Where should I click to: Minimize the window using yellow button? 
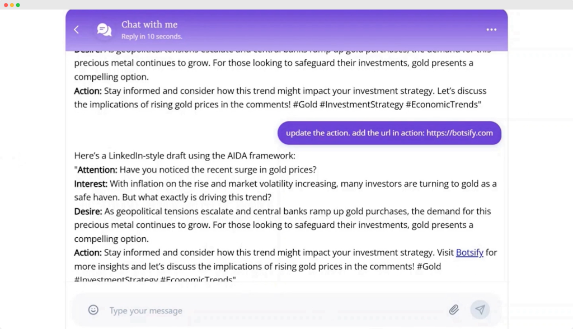click(x=11, y=4)
